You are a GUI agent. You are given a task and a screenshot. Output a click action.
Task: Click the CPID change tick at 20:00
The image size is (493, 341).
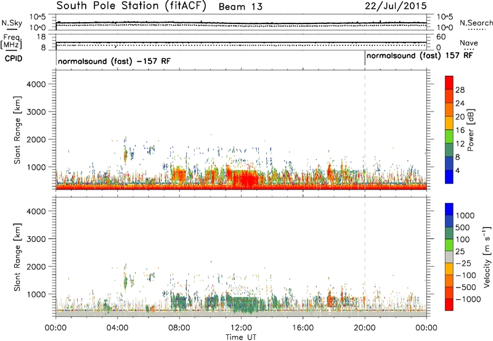[365, 58]
